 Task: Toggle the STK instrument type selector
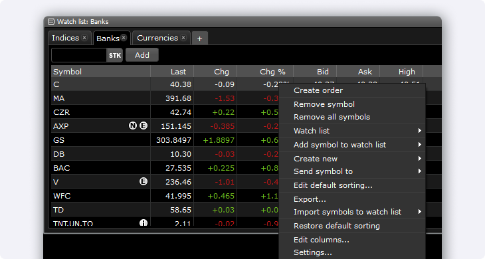click(x=115, y=55)
